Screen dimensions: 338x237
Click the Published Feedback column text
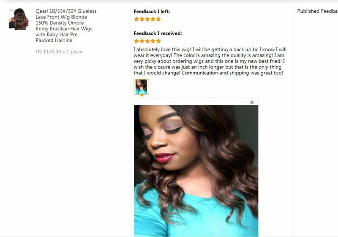click(318, 11)
